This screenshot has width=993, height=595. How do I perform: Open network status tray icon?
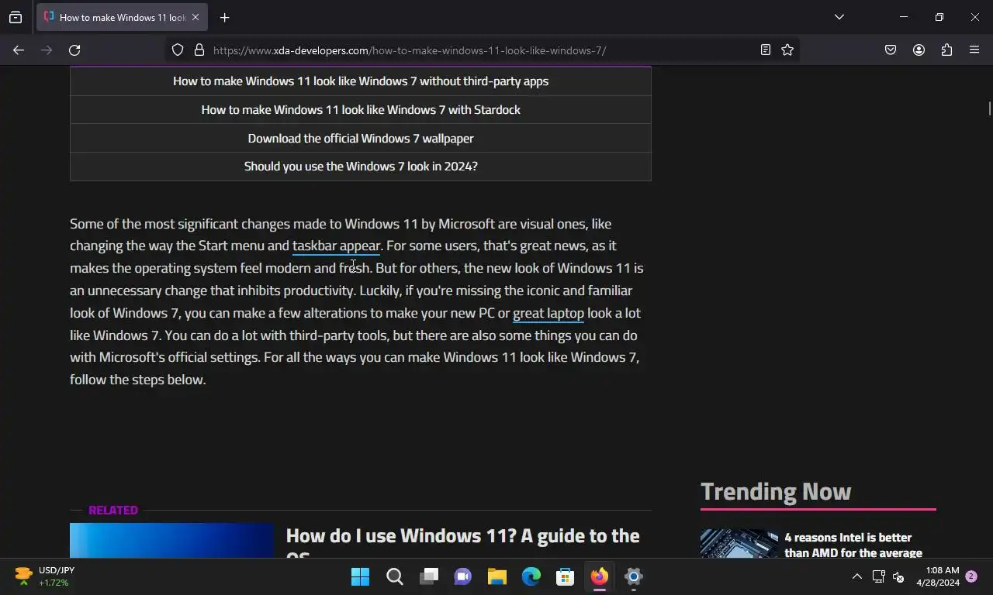[878, 576]
